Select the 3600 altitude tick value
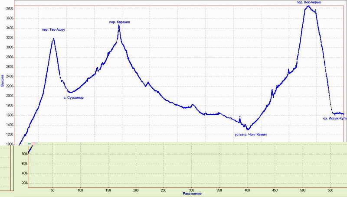 10,19
